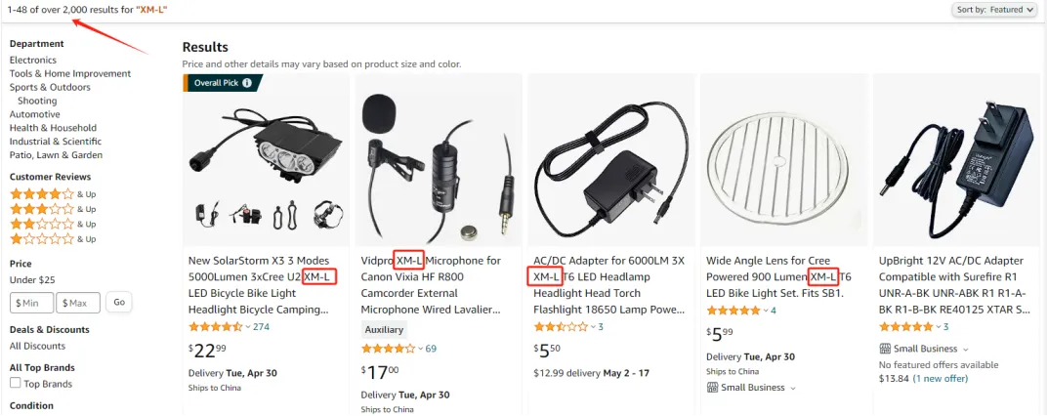Viewport: 1048px width, 416px height.
Task: Click the Max price input field
Action: [78, 303]
